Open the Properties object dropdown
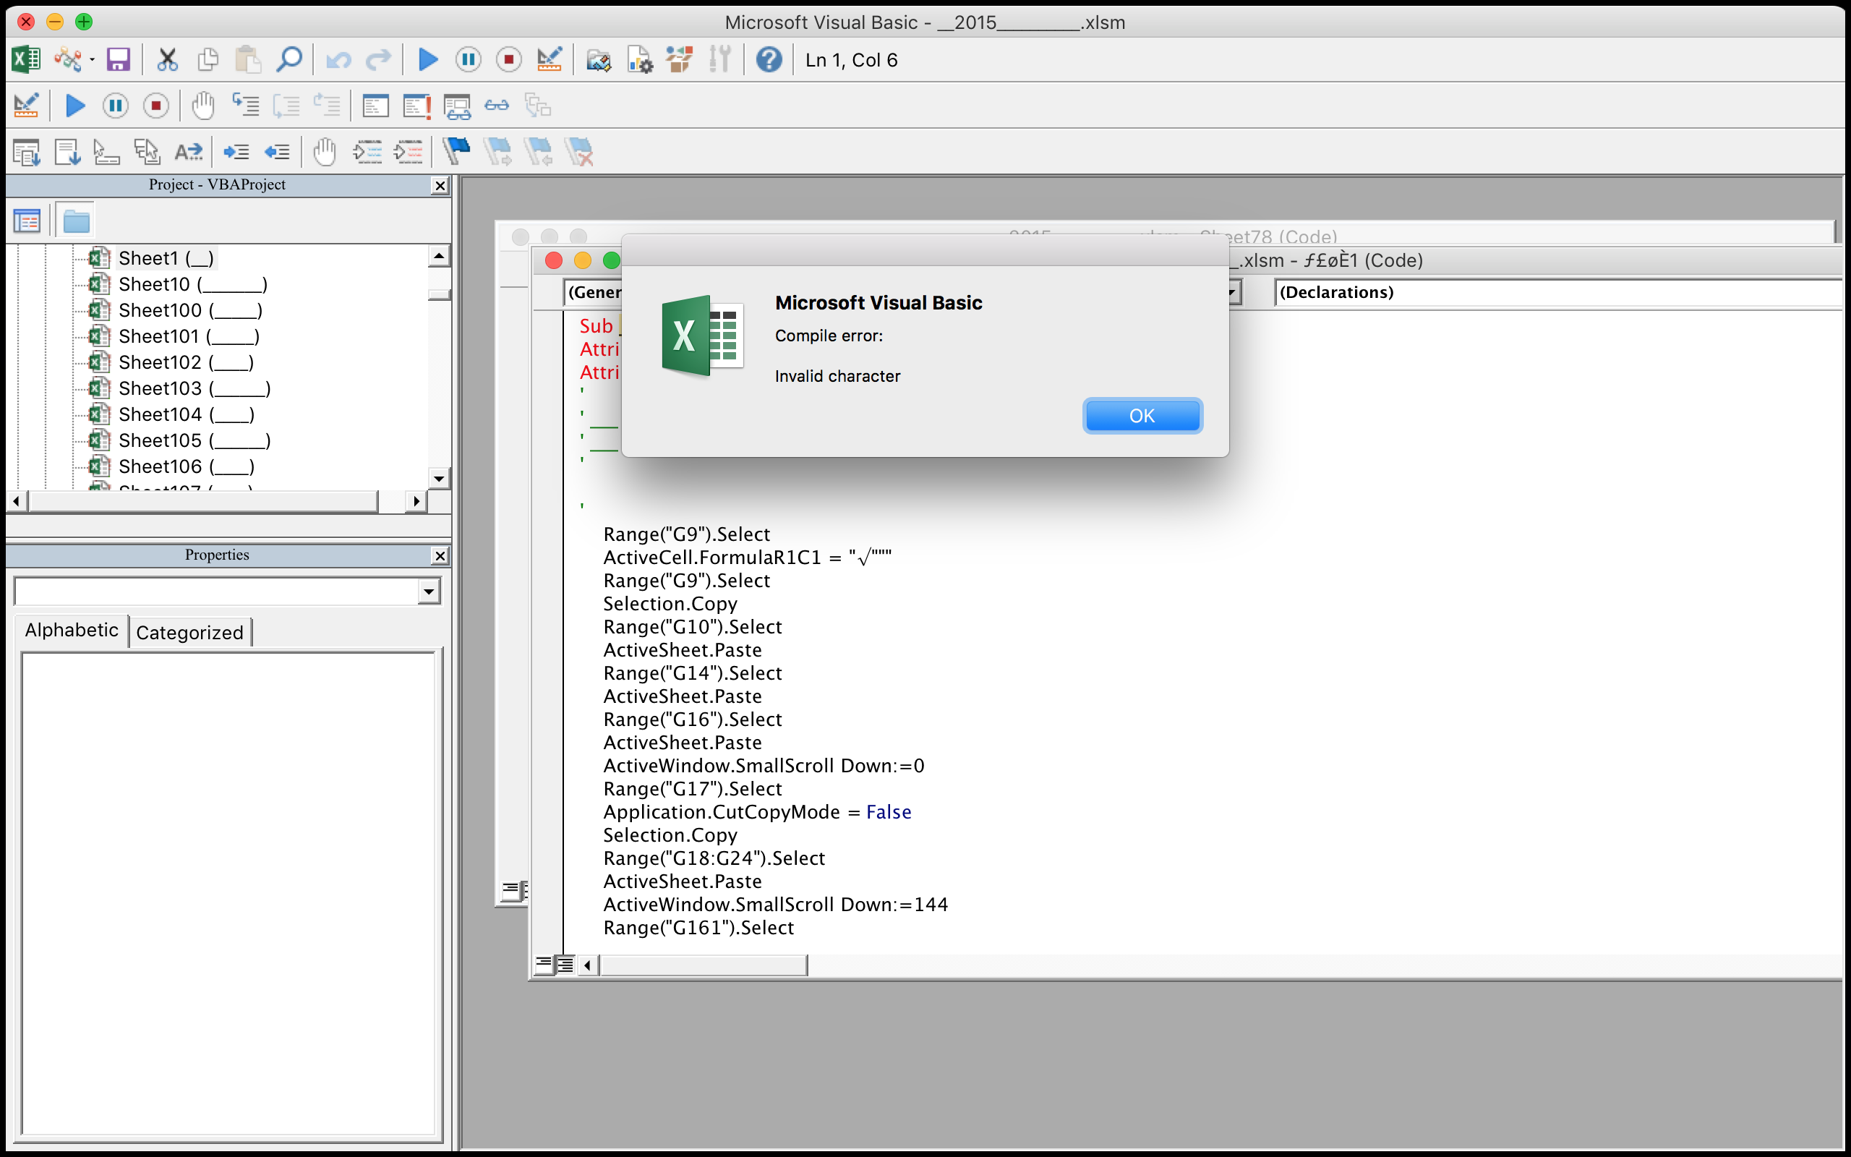This screenshot has height=1157, width=1851. click(x=428, y=591)
